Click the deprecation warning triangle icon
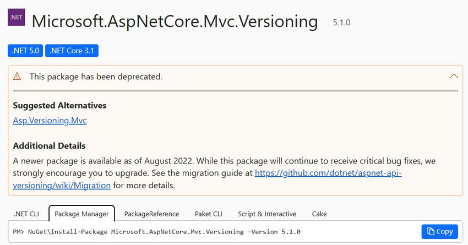Screen dimensions: 468x245 coord(17,77)
